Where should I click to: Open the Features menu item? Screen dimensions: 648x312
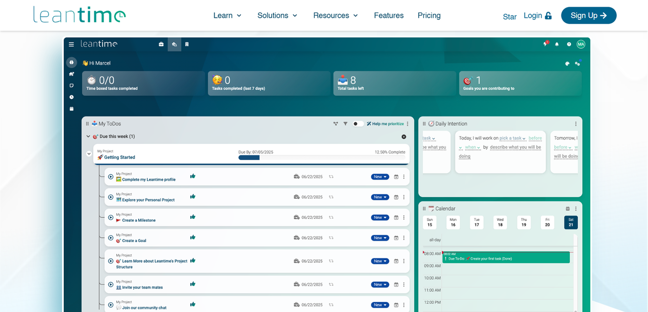389,16
